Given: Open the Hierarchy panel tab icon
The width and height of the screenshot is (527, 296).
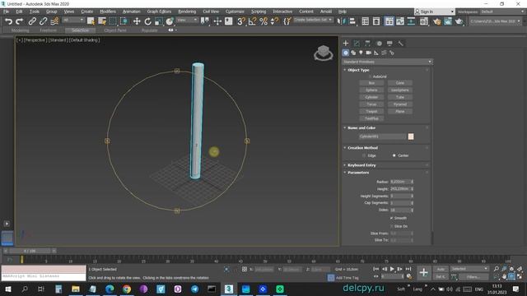Looking at the screenshot, I should (367, 44).
